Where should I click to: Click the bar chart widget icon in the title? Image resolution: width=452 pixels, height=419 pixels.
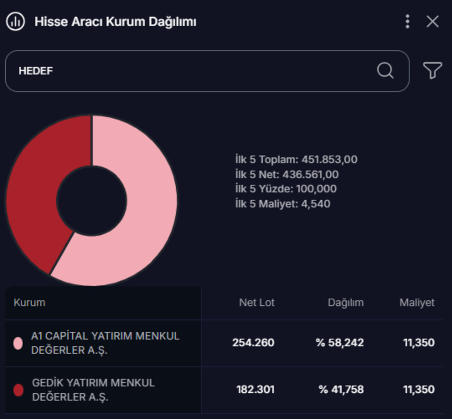click(x=15, y=21)
